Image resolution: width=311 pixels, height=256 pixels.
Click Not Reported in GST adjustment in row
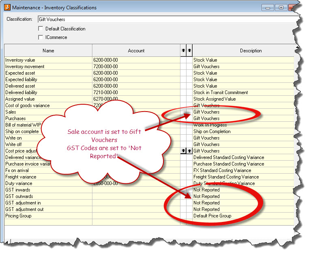point(206,203)
